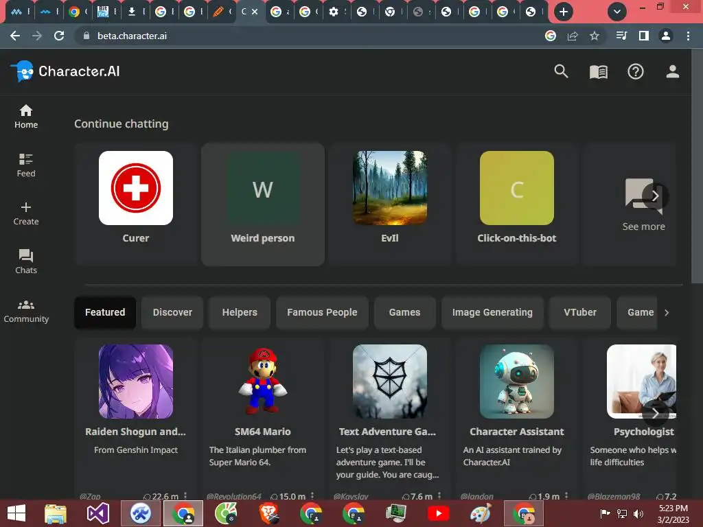
Task: Switch to the Helpers tab
Action: point(240,312)
